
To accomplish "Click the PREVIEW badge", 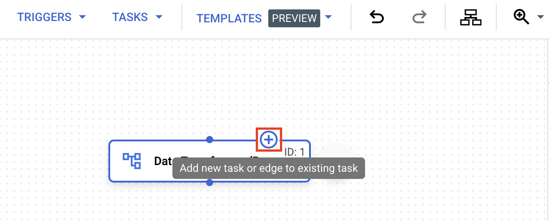I will pos(294,18).
